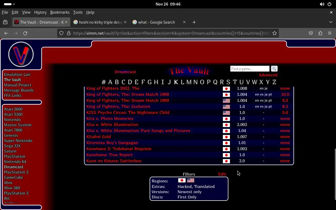Open the Firefox hamburger application menu
Viewport: 336px width, 210px height.
click(x=330, y=33)
